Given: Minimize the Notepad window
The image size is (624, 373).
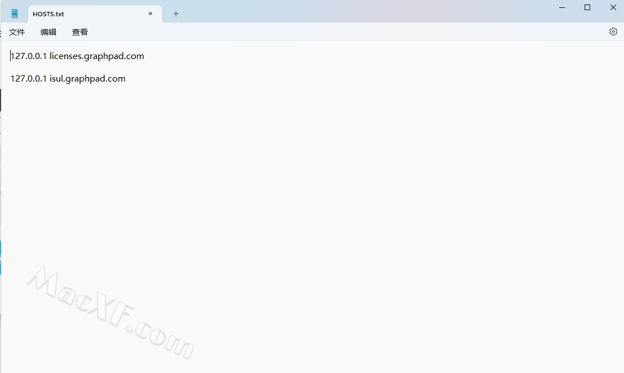Looking at the screenshot, I should pyautogui.click(x=562, y=7).
